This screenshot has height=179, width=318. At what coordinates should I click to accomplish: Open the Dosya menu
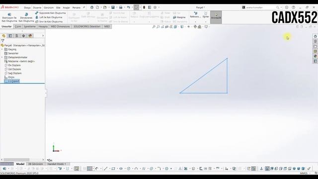[27, 7]
